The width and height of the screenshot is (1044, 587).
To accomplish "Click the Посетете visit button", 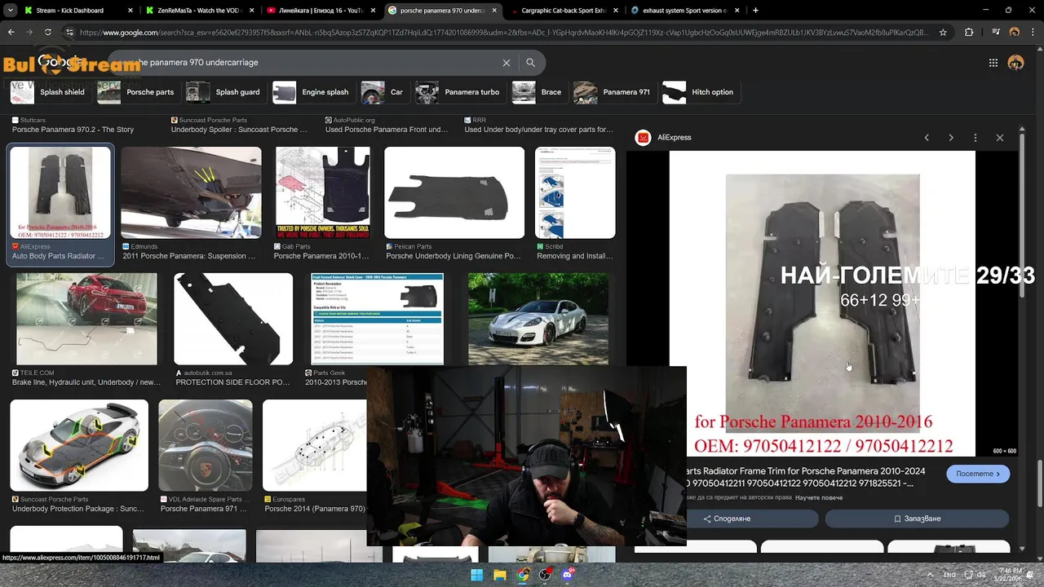I will [978, 474].
